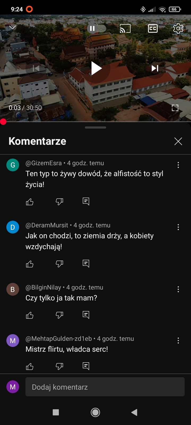Play the paused video
Viewport: 191px width, 425px height.
(96, 68)
